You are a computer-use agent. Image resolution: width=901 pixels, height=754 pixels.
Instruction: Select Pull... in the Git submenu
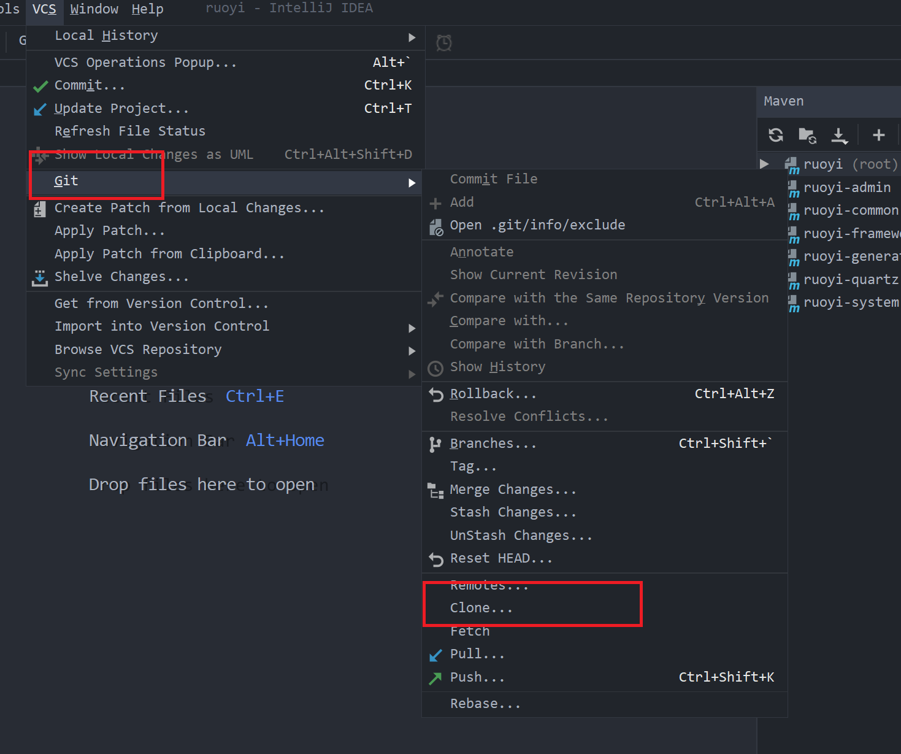[x=605, y=654]
